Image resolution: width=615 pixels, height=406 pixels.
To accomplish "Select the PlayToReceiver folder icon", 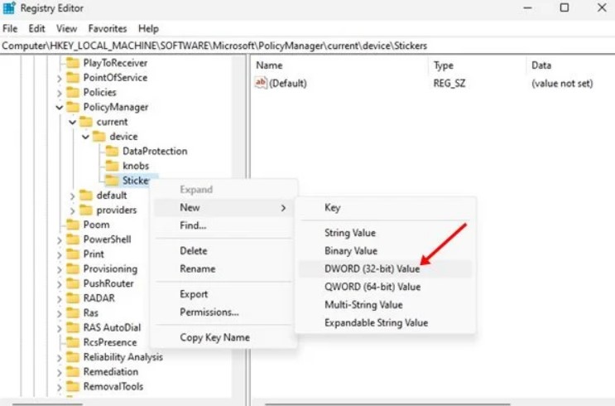I will click(73, 63).
